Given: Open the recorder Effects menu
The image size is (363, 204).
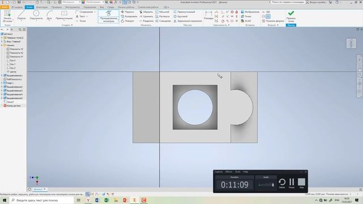Looking at the screenshot, I should point(229,172).
